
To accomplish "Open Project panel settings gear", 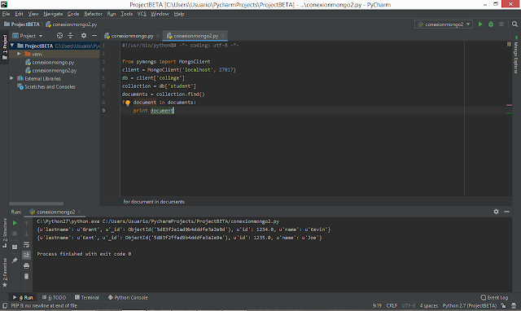I will tap(84, 36).
